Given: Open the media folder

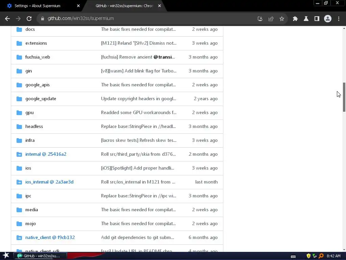Looking at the screenshot, I should [31, 210].
